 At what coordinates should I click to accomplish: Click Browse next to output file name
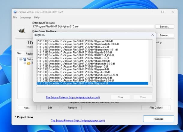[x=165, y=35]
